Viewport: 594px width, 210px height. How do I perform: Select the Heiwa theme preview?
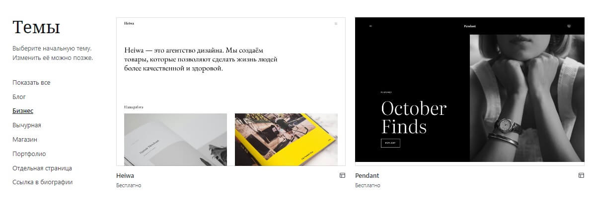pos(231,92)
